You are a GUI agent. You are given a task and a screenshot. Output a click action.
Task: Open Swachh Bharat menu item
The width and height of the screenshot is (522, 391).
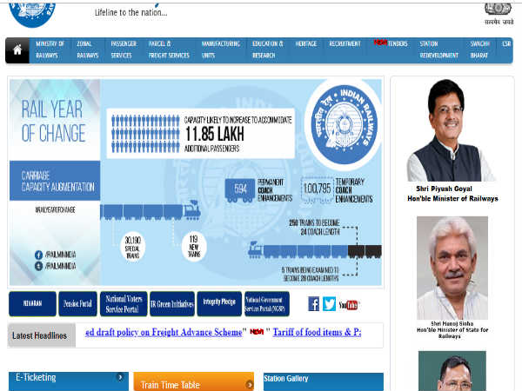[479, 50]
